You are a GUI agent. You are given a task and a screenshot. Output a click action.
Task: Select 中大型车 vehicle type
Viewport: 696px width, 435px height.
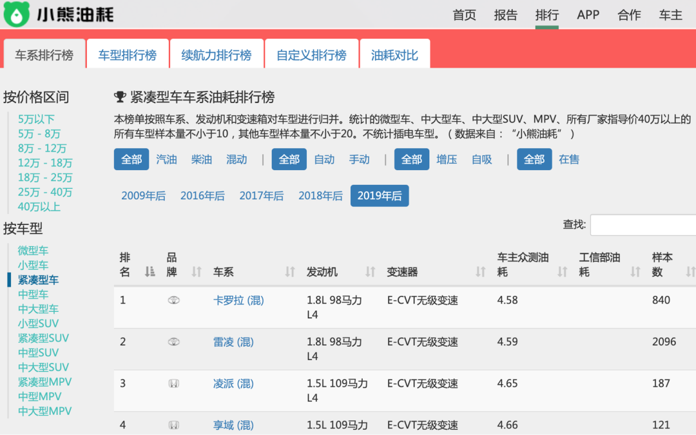click(x=38, y=309)
